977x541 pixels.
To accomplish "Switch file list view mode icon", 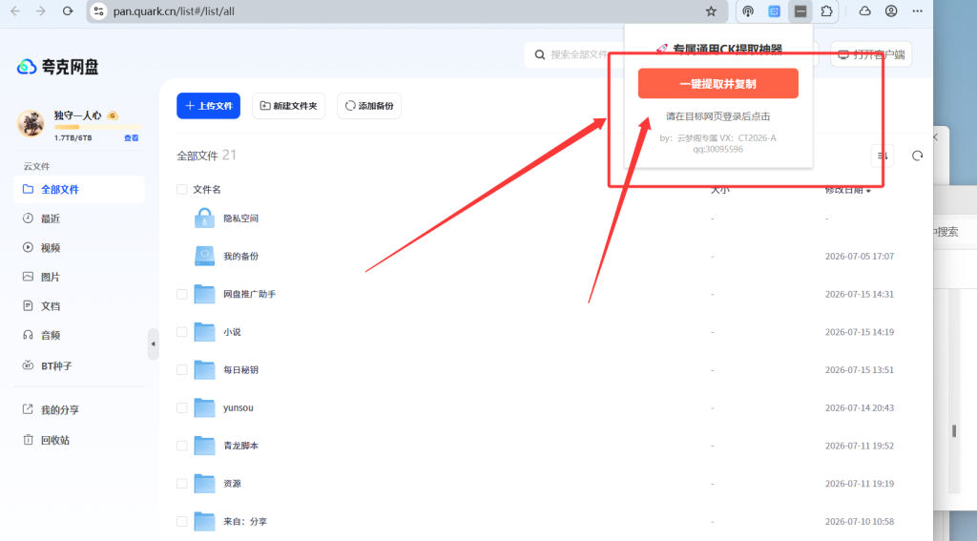I will coord(883,156).
